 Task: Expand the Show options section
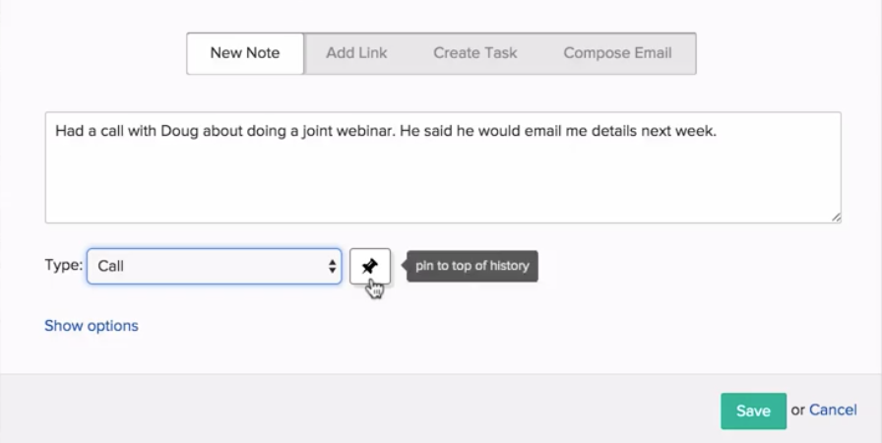(92, 326)
